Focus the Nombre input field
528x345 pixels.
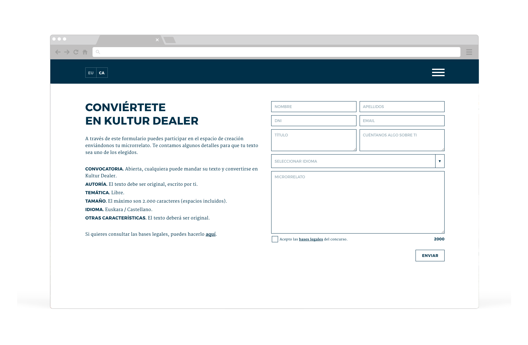[x=314, y=107]
